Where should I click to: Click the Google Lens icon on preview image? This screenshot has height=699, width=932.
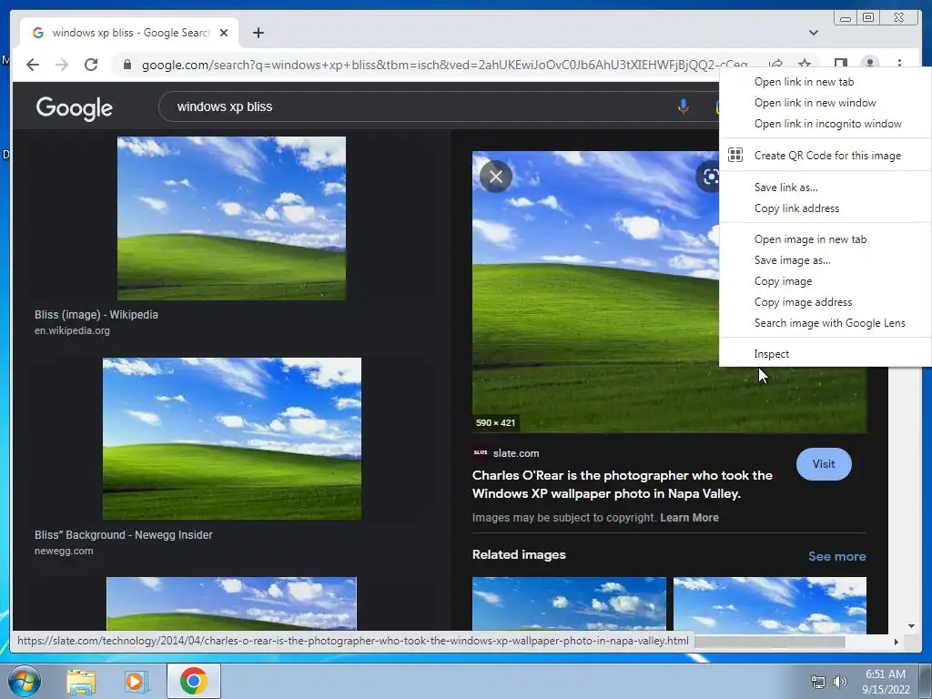click(x=709, y=177)
